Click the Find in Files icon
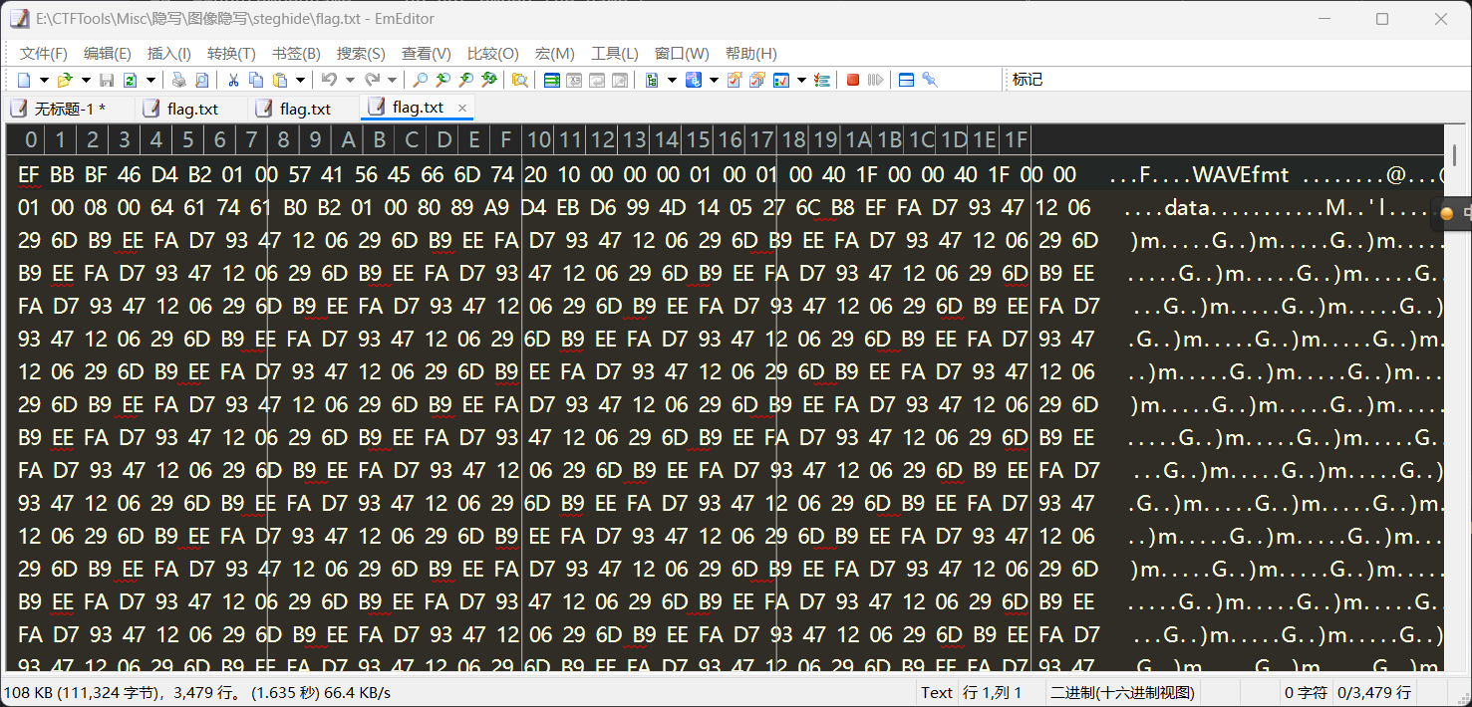1472x707 pixels. coord(520,80)
